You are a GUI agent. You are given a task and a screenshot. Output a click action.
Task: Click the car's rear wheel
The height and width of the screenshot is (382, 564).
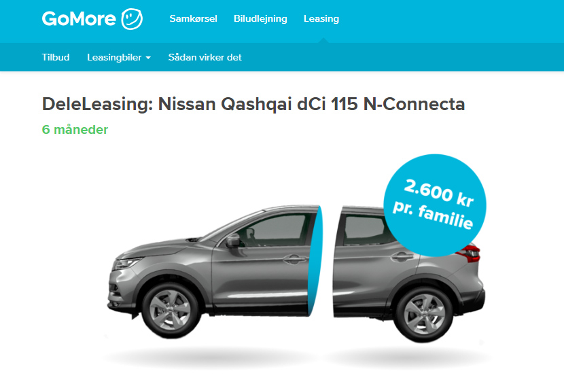[x=424, y=313]
